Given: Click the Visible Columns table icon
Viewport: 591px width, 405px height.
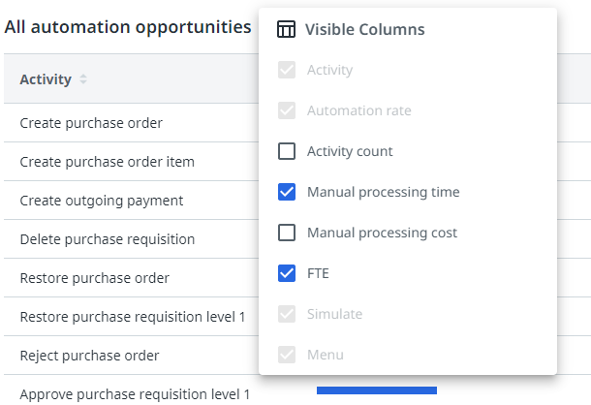Looking at the screenshot, I should pos(286,30).
